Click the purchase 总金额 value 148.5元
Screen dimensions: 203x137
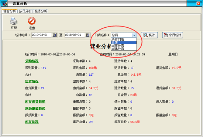coord(136,75)
